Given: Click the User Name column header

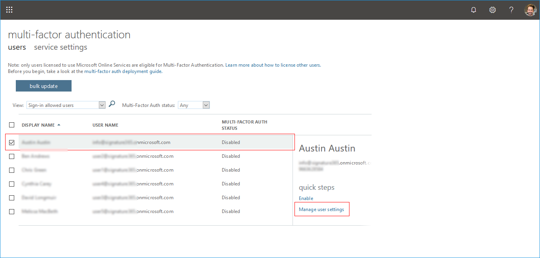Looking at the screenshot, I should [105, 125].
